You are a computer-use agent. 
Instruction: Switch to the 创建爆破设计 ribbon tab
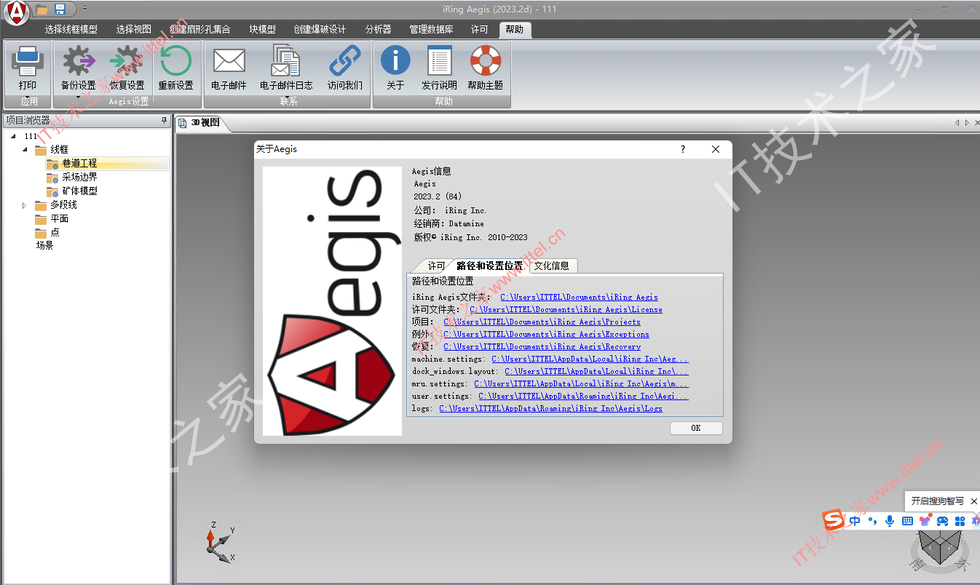(x=320, y=30)
